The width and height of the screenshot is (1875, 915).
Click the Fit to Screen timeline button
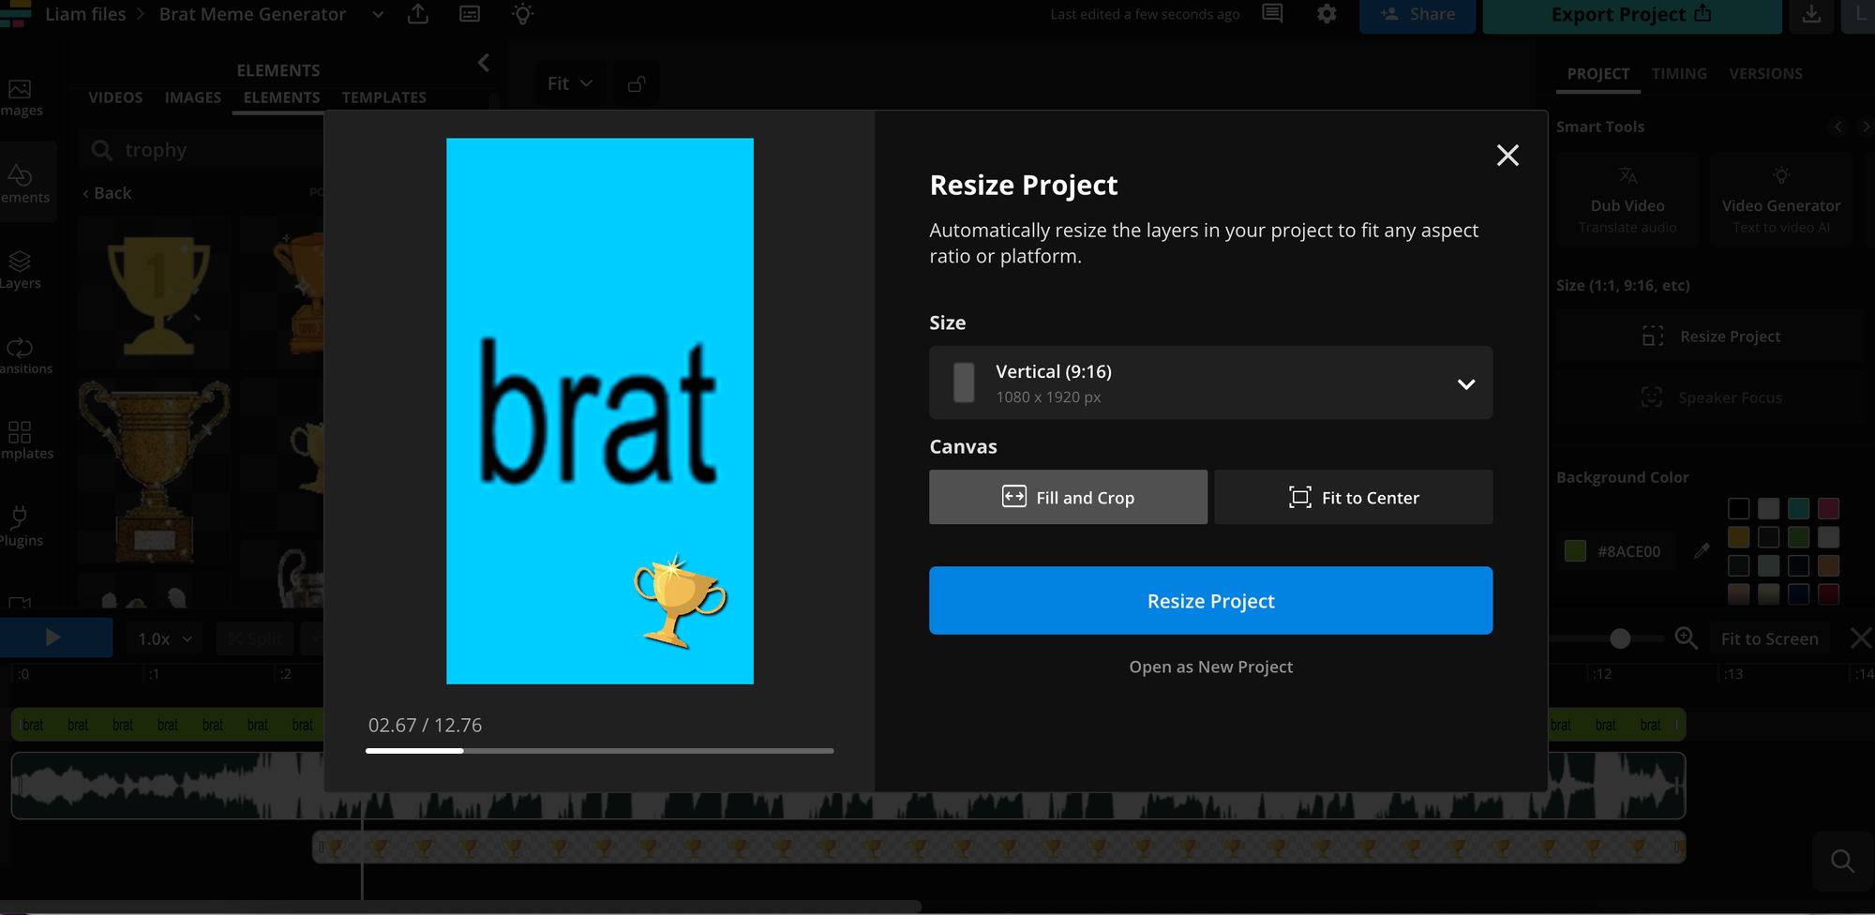[x=1769, y=638]
